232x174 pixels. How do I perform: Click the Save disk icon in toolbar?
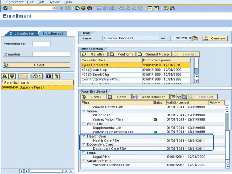[68, 8]
